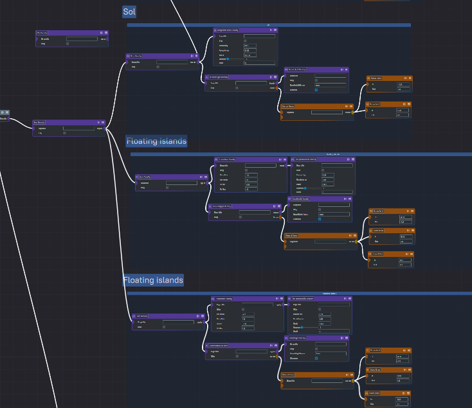The image size is (472, 408).
Task: Click the rightmost header icon of middle group's checked-checkbox node
Action: (x=350, y=199)
